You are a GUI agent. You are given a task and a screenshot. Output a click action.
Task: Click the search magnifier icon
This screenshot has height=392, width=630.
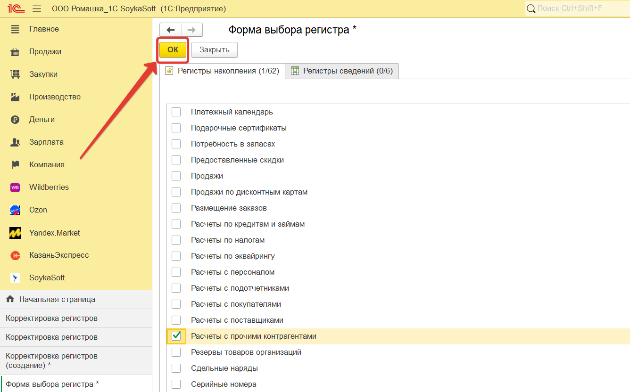coord(531,9)
